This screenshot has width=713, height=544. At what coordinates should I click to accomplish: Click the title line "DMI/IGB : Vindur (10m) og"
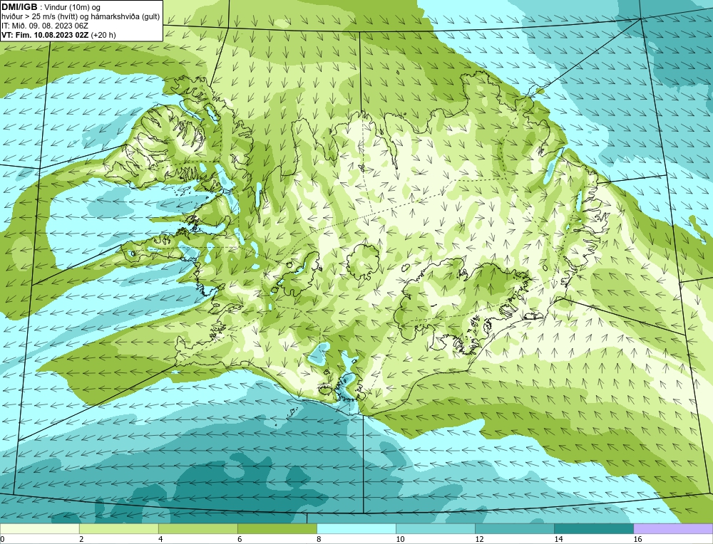pos(51,7)
